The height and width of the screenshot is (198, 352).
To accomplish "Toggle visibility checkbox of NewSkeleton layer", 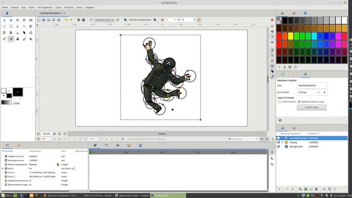I will (278, 138).
